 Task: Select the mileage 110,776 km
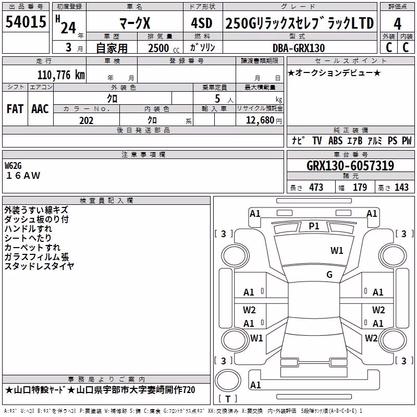tap(61, 75)
